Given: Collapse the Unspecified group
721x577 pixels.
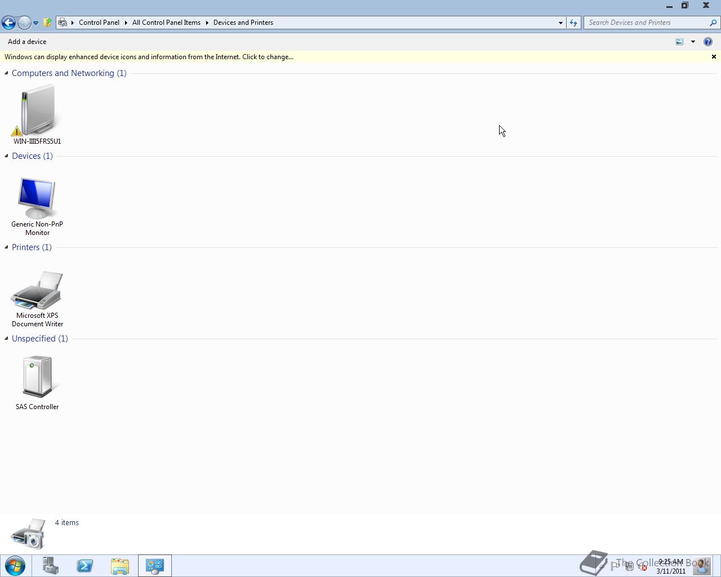Looking at the screenshot, I should (6, 338).
